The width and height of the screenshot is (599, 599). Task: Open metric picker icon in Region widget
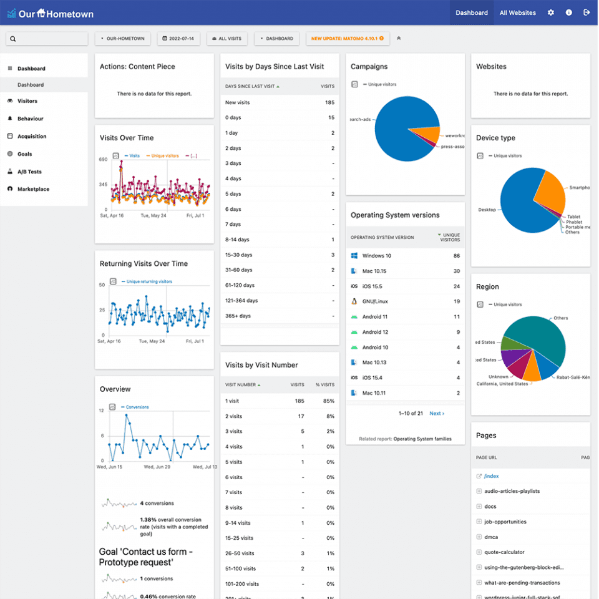480,304
